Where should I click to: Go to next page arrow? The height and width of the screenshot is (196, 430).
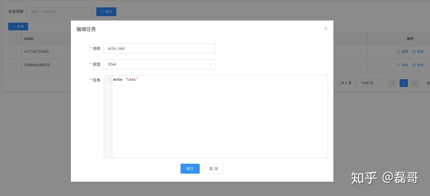coord(414,83)
